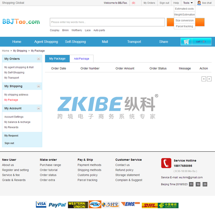The width and height of the screenshot is (215, 213).
Task: Open Agent Shopping in navigation bar
Action: click(46, 42)
